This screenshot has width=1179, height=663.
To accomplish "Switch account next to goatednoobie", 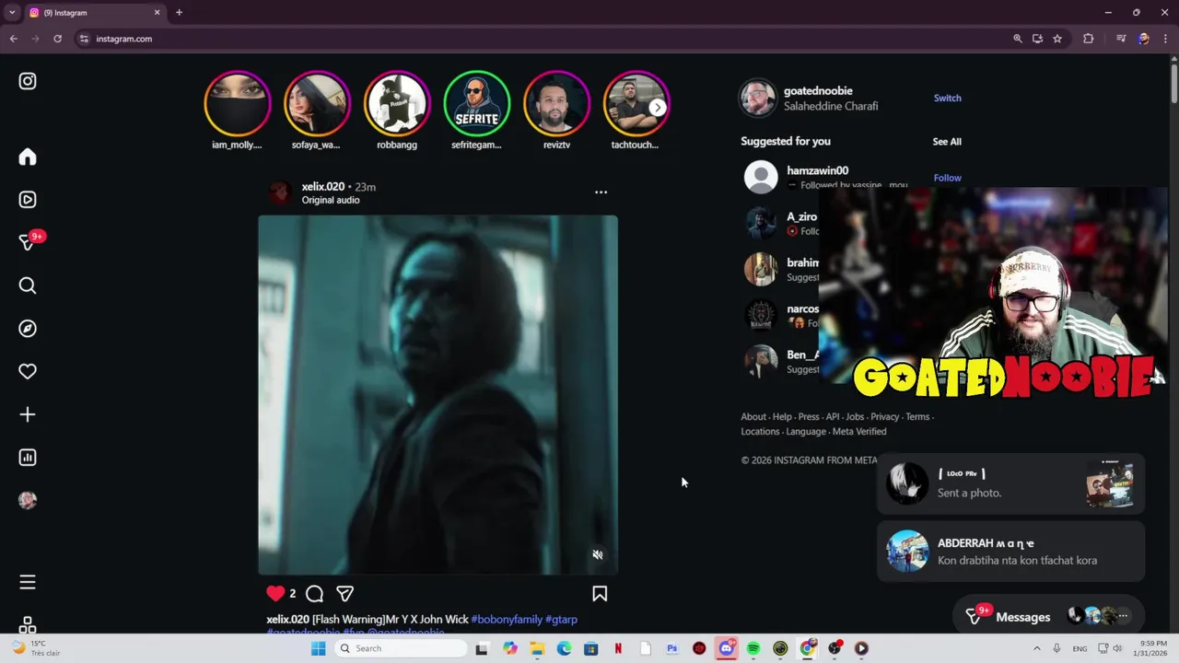I will (947, 98).
